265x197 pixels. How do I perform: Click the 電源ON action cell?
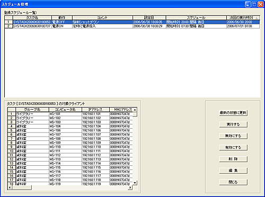pos(62,26)
